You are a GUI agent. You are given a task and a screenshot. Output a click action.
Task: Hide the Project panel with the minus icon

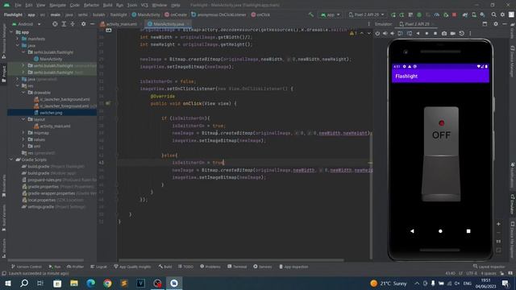tap(92, 24)
